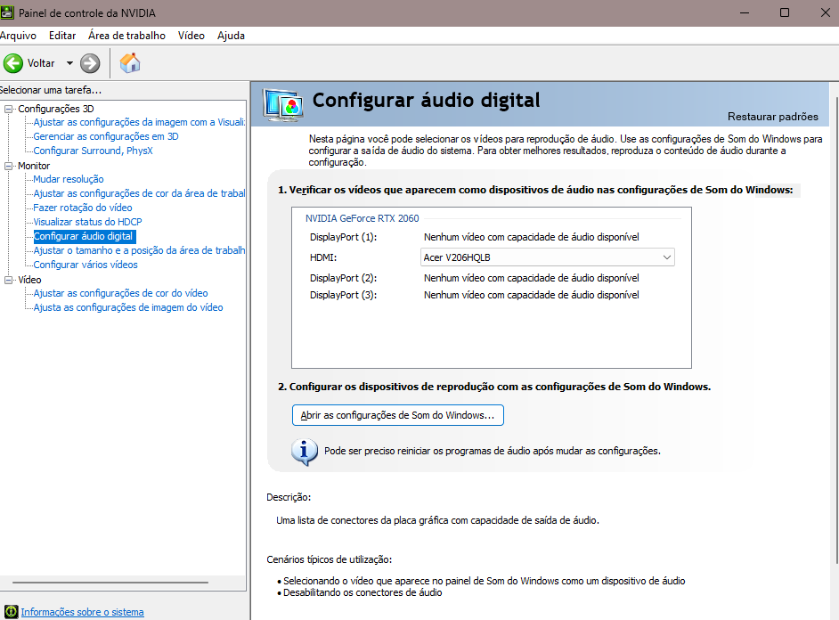Open the Editar menu

tap(62, 36)
